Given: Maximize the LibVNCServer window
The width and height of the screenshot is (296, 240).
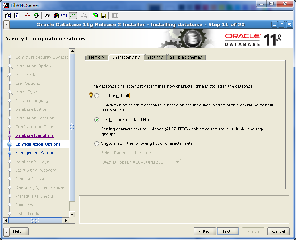Looking at the screenshot, I should 271,4.
